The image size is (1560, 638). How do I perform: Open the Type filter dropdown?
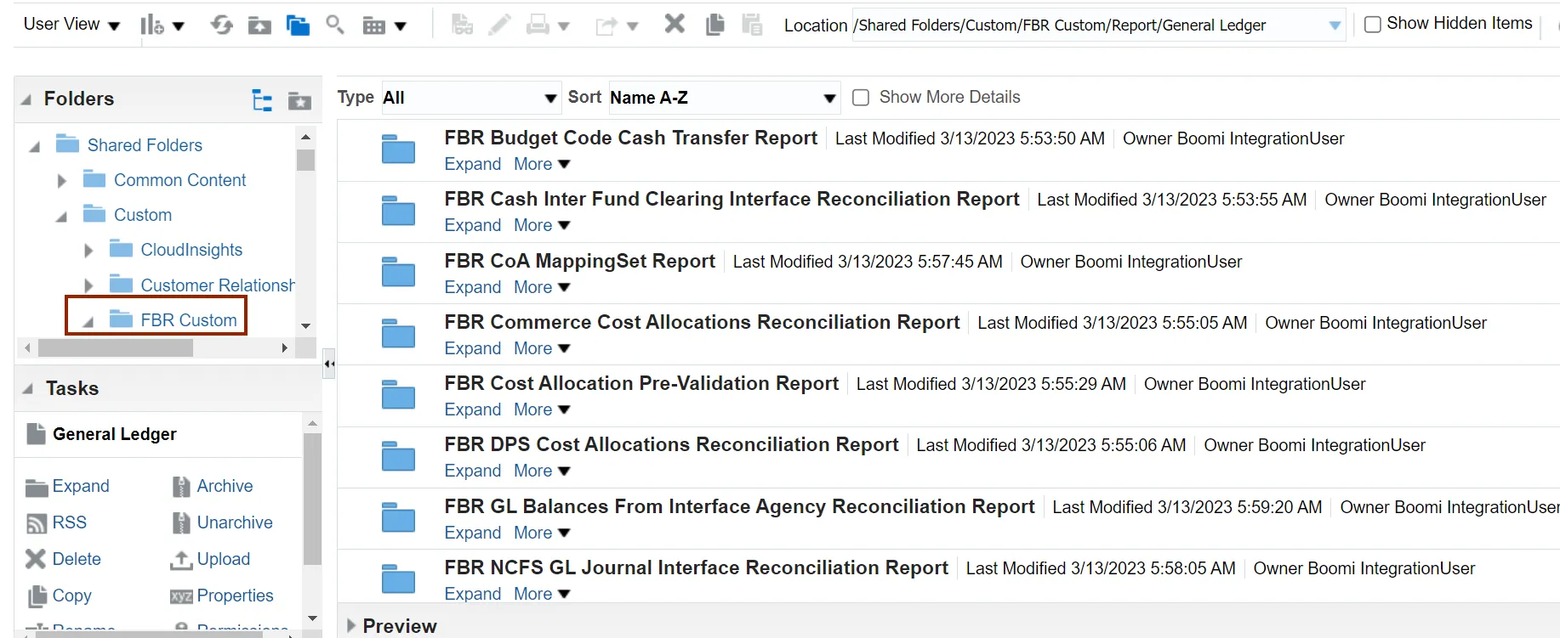470,98
